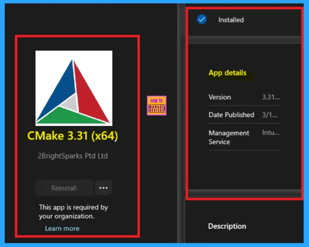This screenshot has width=309, height=247.
Task: Click the blue Installed checkmark icon
Action: (202, 19)
